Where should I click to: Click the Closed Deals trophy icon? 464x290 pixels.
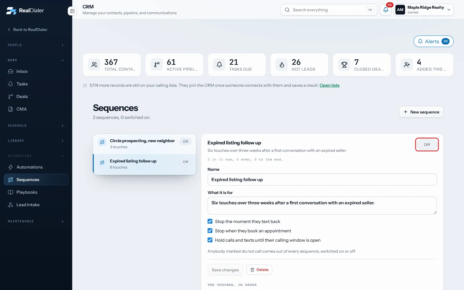coord(344,65)
